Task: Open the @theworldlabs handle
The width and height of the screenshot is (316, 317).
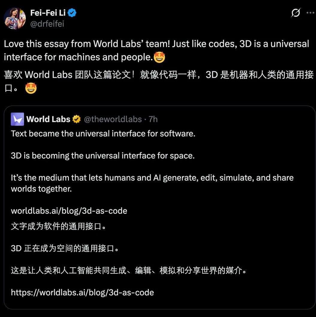Action: [x=113, y=119]
